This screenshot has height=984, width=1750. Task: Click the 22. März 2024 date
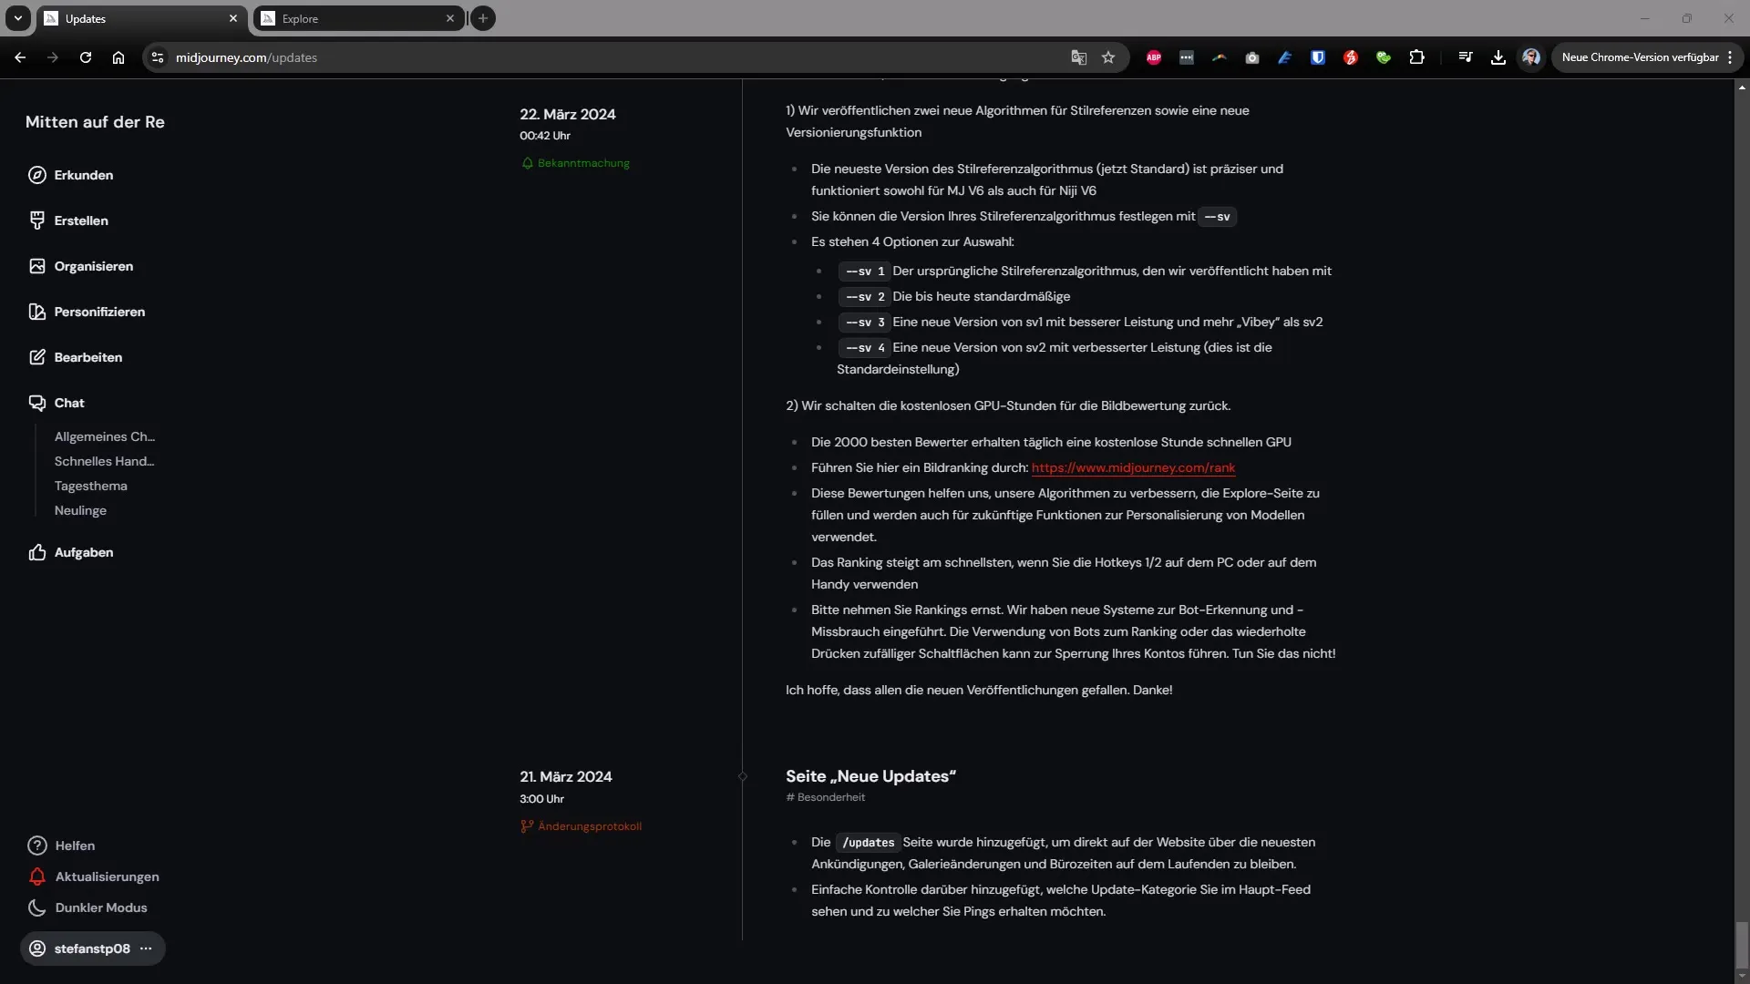pos(568,114)
